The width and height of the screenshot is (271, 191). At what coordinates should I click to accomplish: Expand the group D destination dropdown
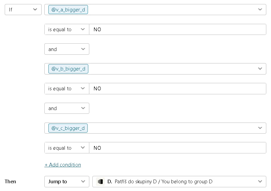(x=260, y=182)
